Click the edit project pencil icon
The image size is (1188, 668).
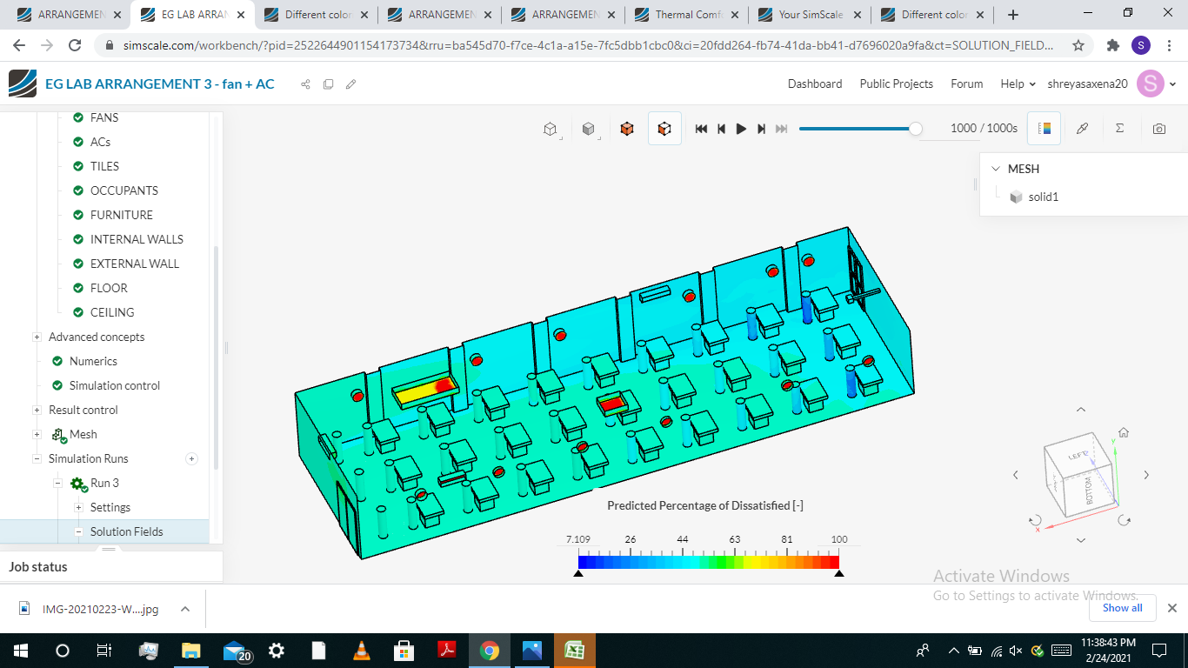coord(350,84)
